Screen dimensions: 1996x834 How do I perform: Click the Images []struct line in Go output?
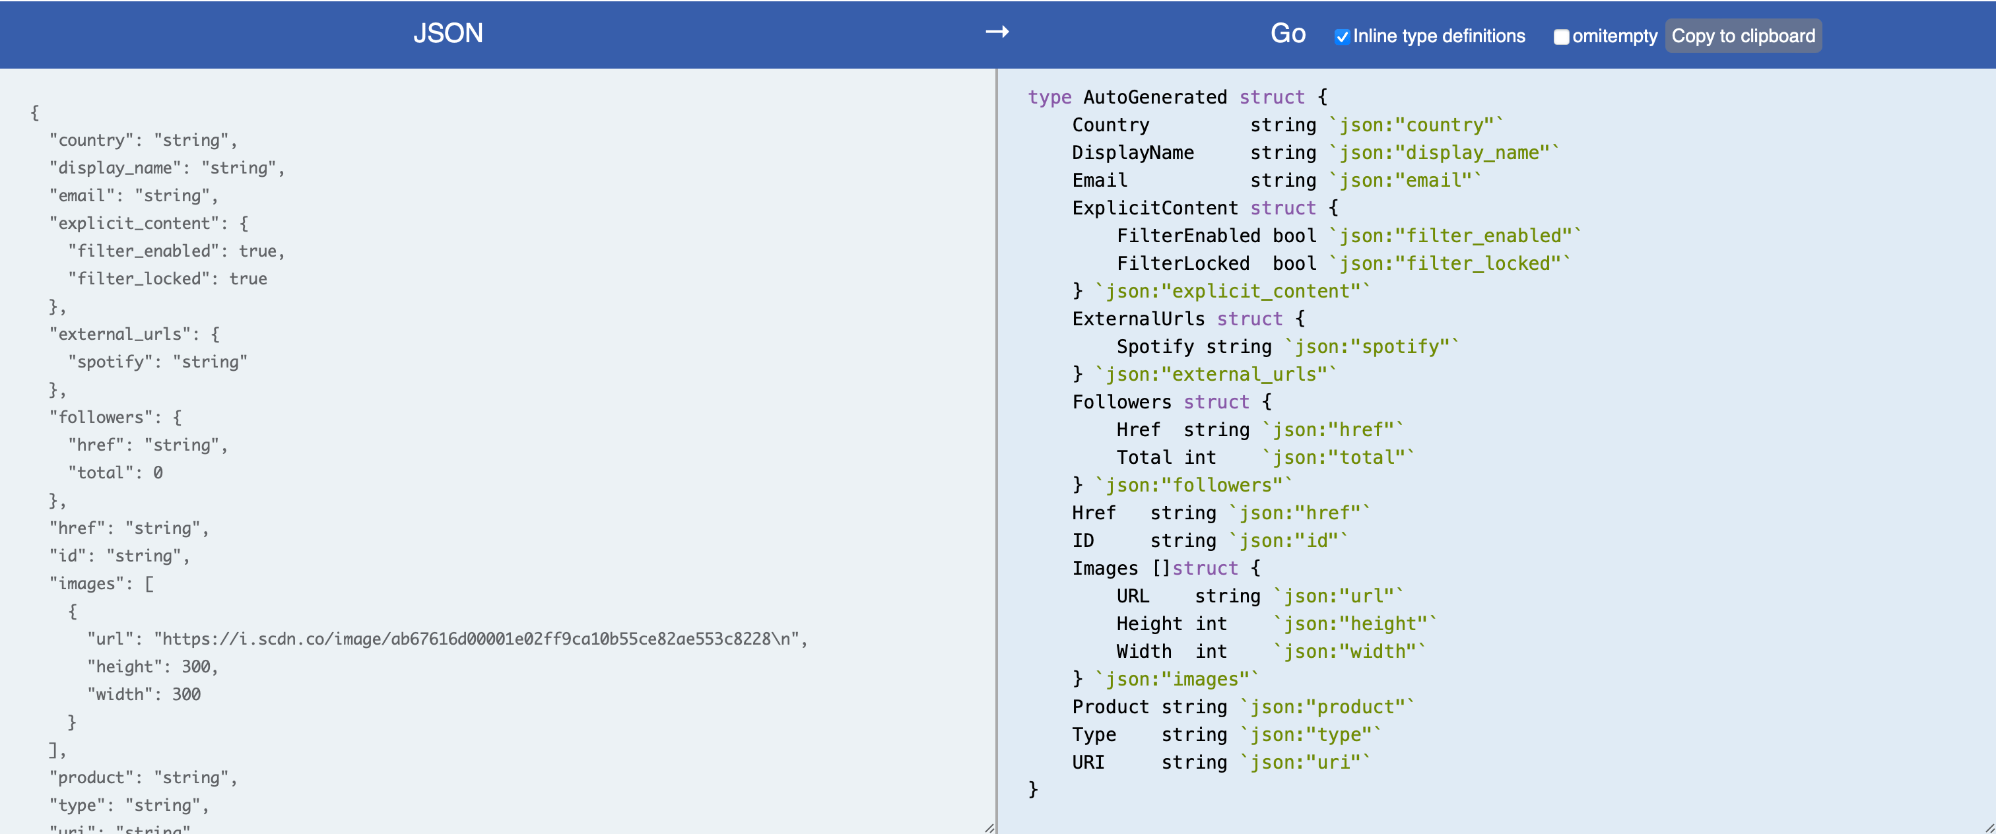tap(1166, 568)
